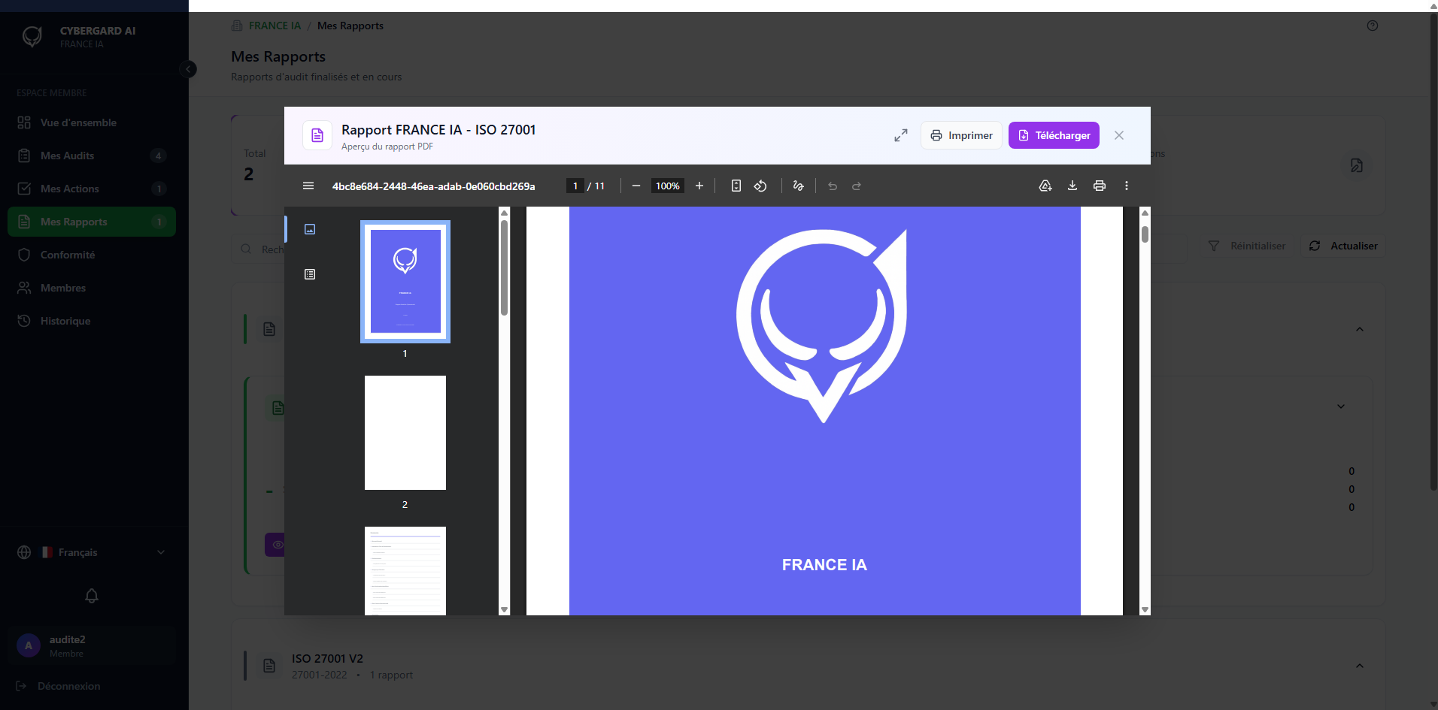Click the thumbnail panel scrollbar
Viewport: 1438px width, 710px height.
tap(504, 267)
